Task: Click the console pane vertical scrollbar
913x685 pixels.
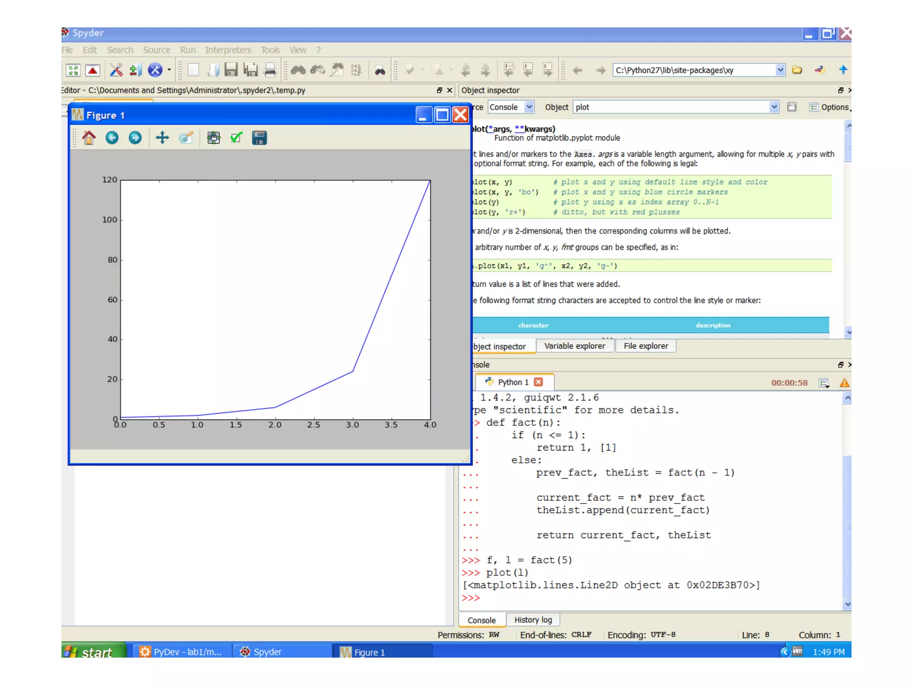Action: pos(847,501)
